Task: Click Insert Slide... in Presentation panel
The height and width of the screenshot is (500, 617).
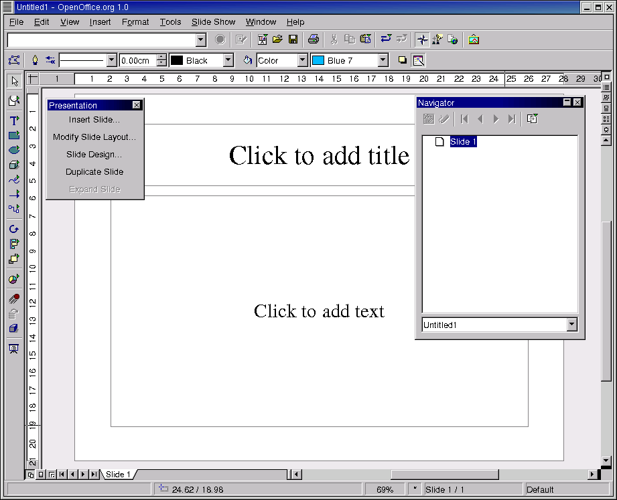Action: point(94,120)
